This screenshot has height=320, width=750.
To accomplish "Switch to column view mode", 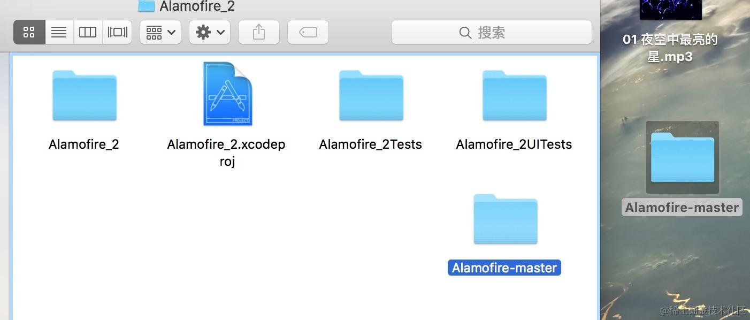I will click(88, 32).
